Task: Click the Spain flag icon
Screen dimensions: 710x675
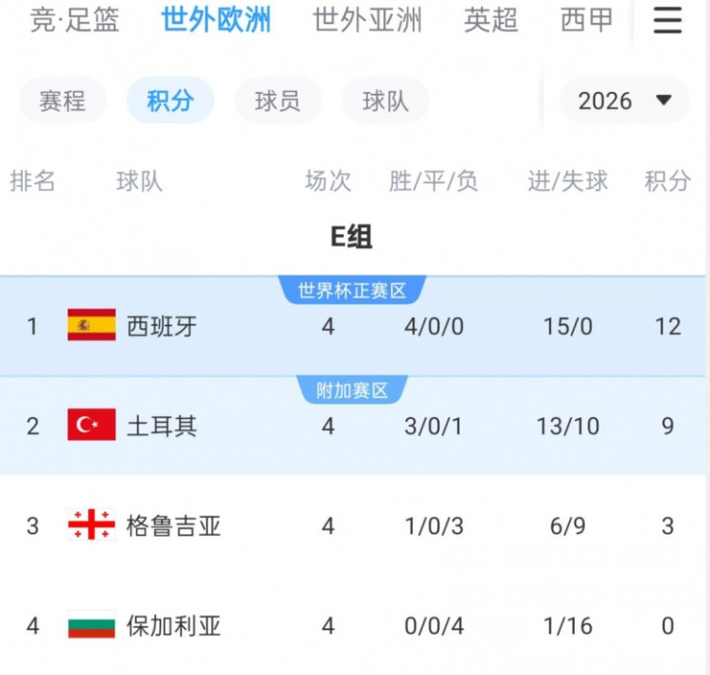Action: click(91, 325)
